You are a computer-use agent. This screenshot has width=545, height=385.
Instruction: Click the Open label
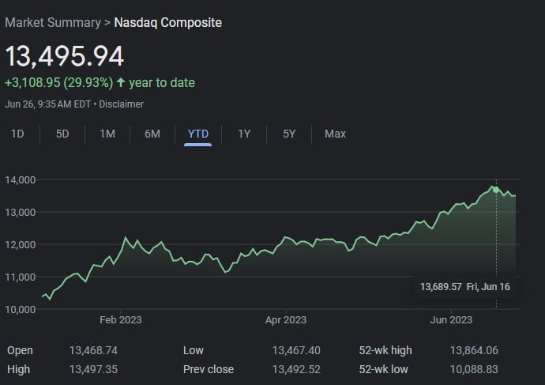[x=20, y=350]
